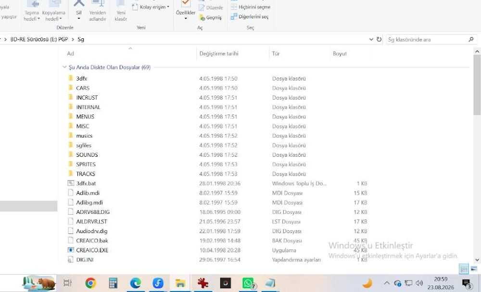Open Google Chrome from the taskbar
The height and width of the screenshot is (292, 481).
tap(90, 283)
